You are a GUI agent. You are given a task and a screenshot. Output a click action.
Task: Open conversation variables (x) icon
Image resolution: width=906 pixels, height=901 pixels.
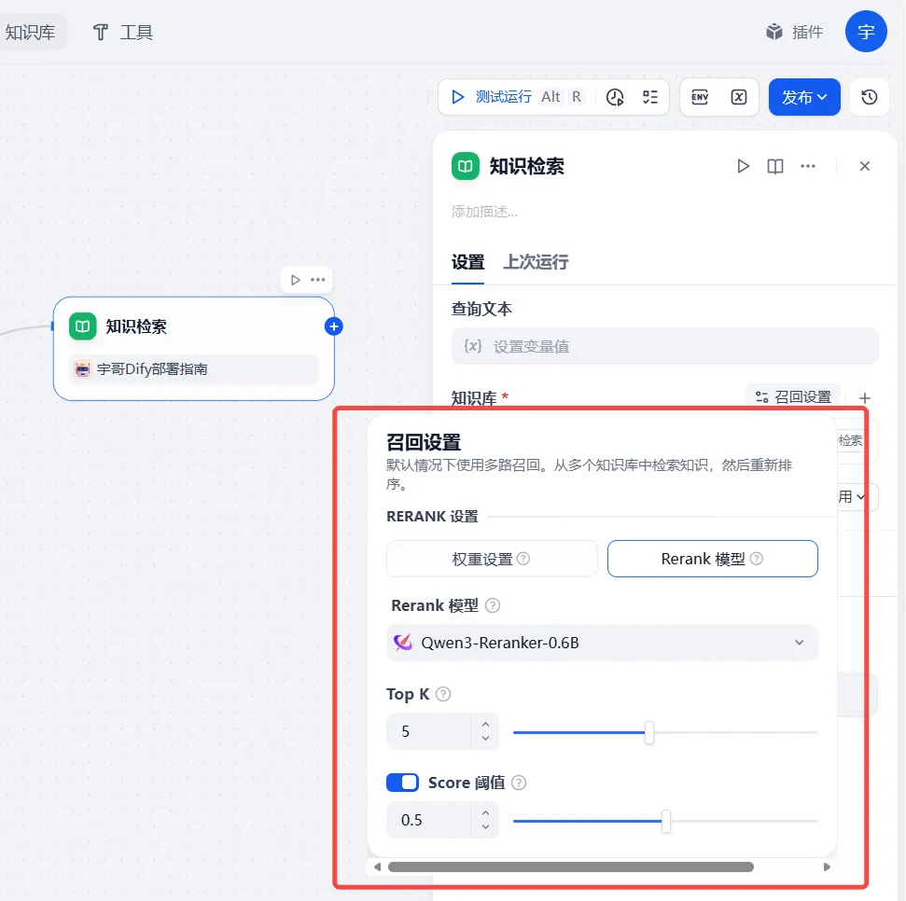[x=739, y=97]
